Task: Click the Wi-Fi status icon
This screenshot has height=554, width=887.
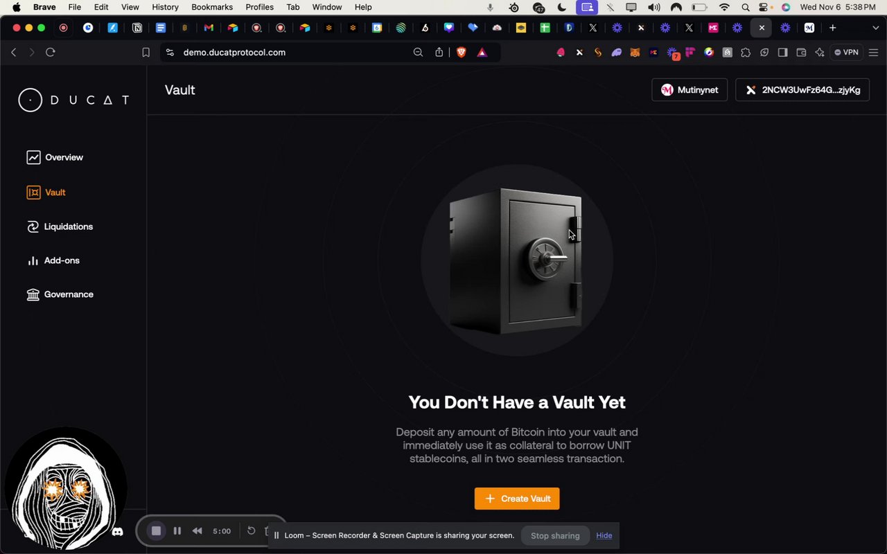Action: tap(724, 7)
